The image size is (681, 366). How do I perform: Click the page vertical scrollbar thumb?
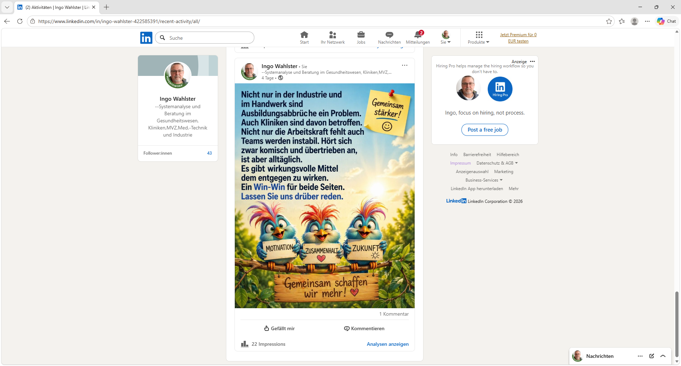677,324
